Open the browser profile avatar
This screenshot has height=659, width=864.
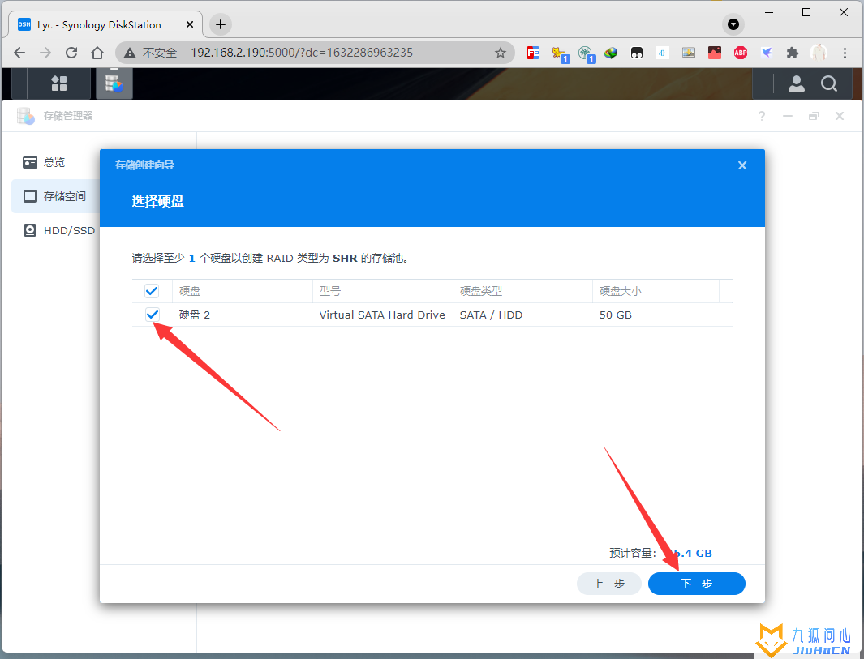[819, 53]
